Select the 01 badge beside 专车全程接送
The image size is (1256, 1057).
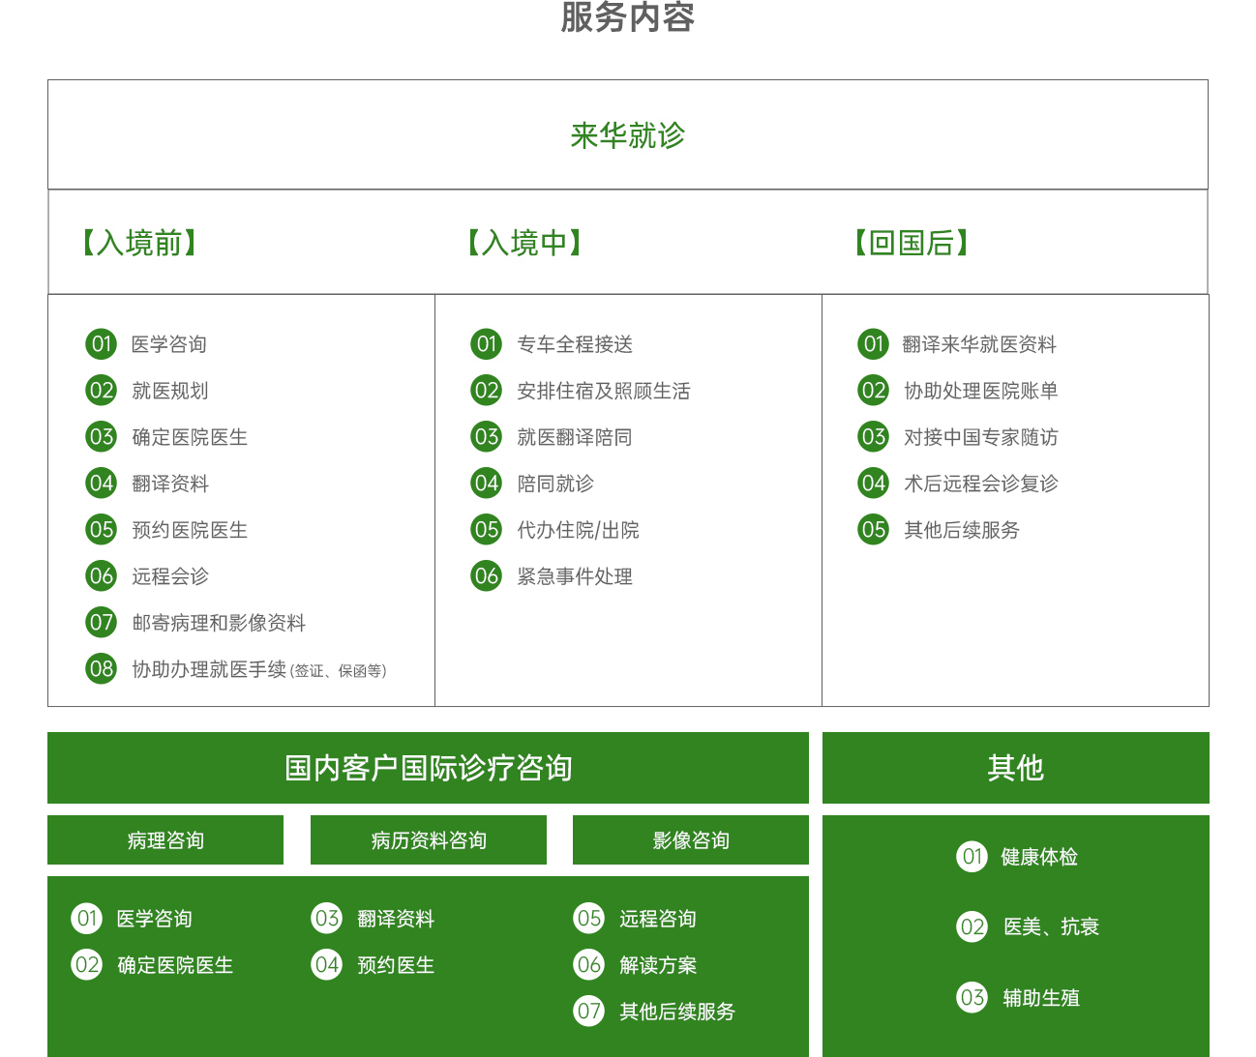point(486,344)
